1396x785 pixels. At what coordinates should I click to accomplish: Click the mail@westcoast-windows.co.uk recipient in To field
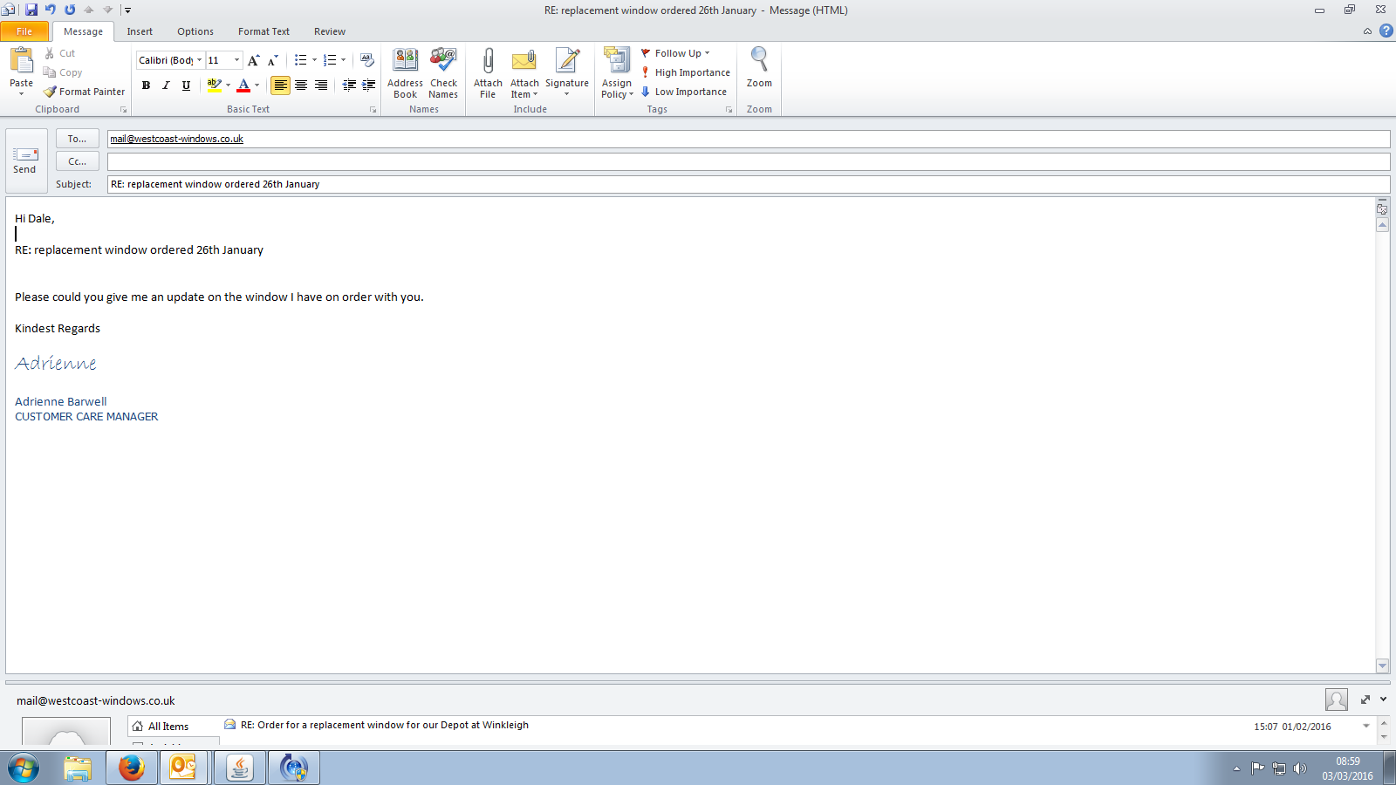click(176, 139)
